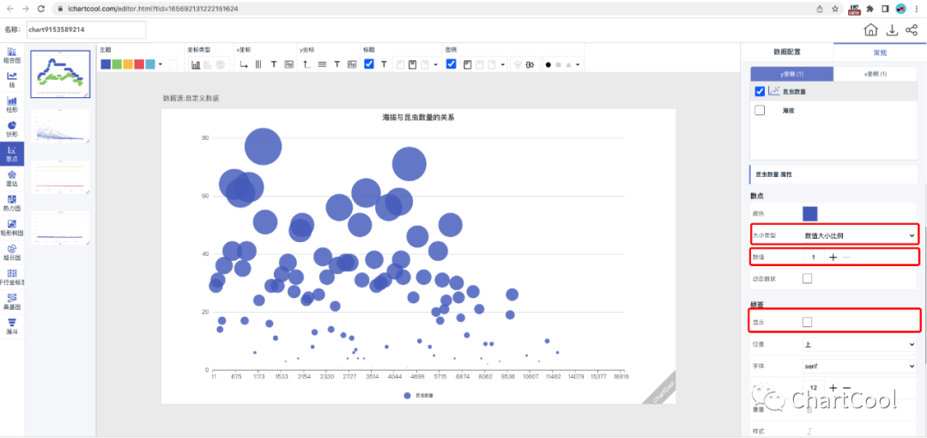The image size is (927, 438).
Task: Share the chart via the share icon
Action: click(x=912, y=30)
